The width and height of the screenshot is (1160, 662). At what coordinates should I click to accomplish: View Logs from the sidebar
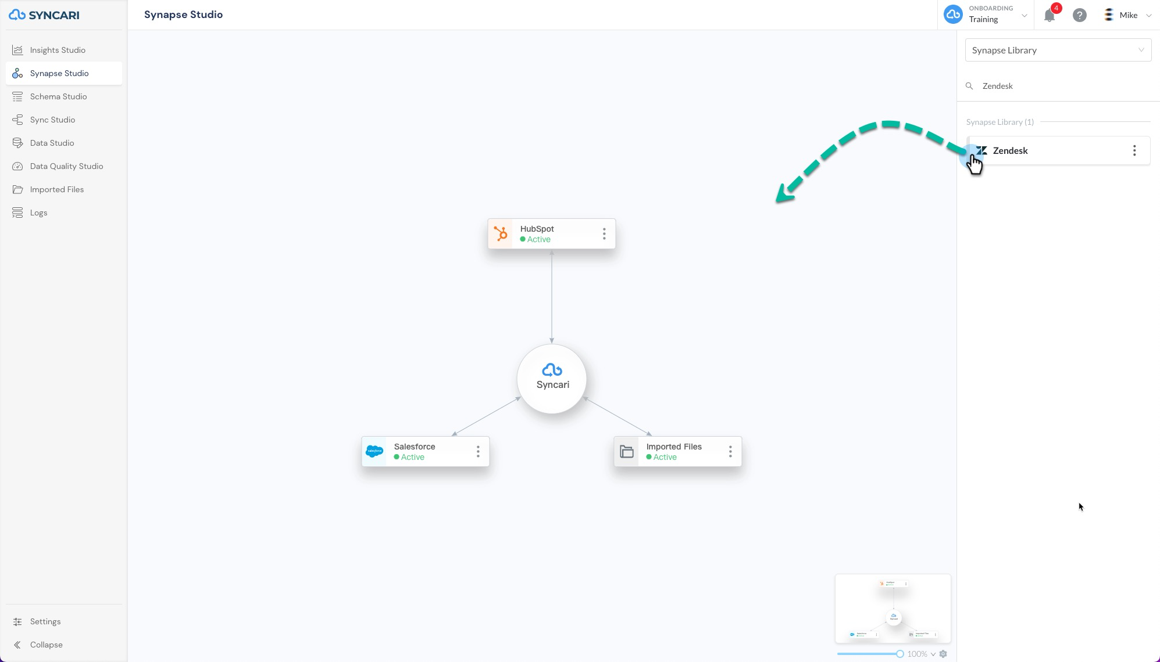tap(64, 213)
